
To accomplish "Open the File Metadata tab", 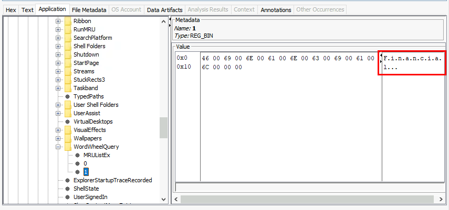I will tap(89, 10).
